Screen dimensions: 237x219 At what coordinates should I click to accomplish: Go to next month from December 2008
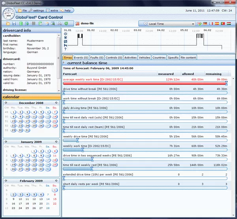[x=56, y=102]
